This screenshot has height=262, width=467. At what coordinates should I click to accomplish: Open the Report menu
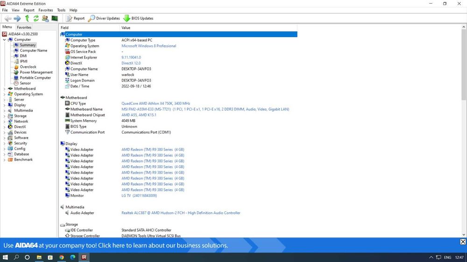click(x=29, y=10)
